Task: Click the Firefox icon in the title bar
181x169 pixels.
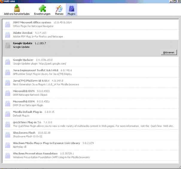Action: 2,1
